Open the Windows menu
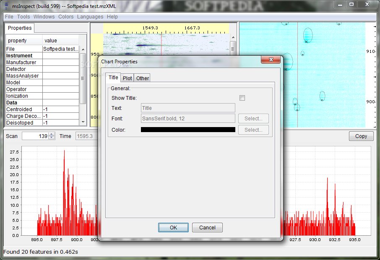 (44, 17)
